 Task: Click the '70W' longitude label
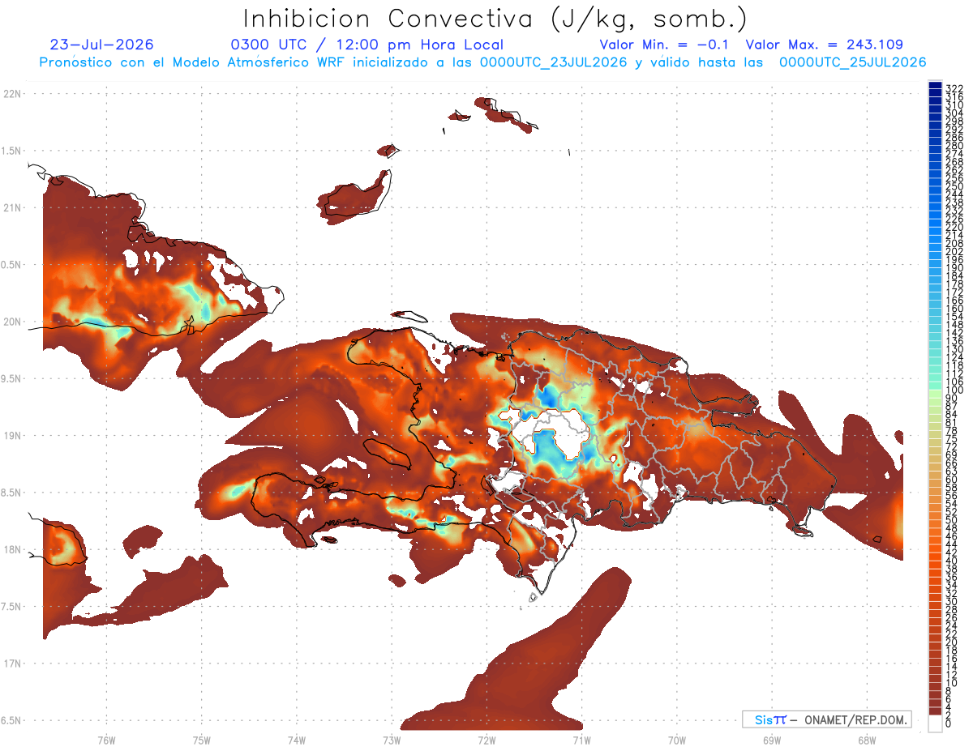[x=676, y=740]
